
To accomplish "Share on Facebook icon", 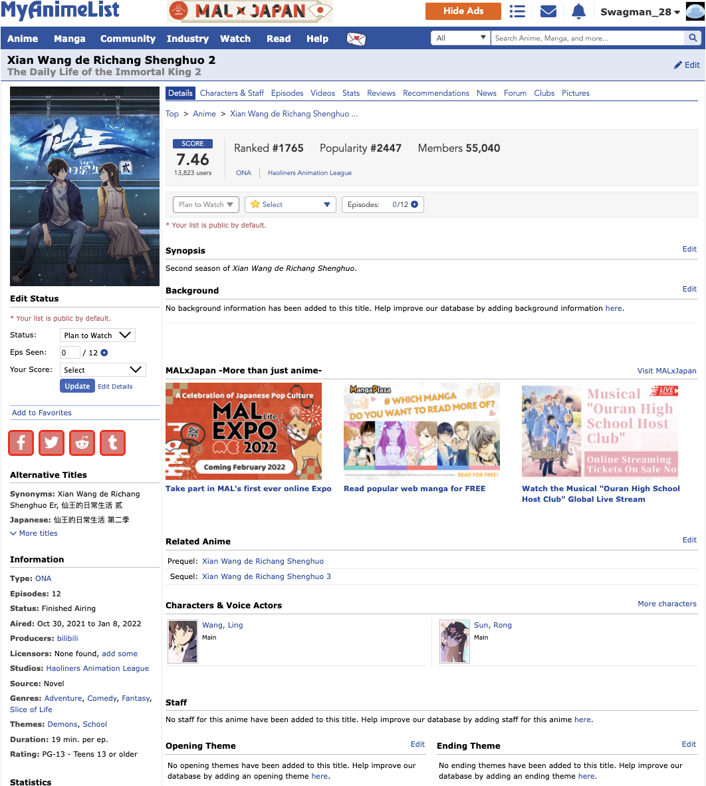I will [21, 443].
